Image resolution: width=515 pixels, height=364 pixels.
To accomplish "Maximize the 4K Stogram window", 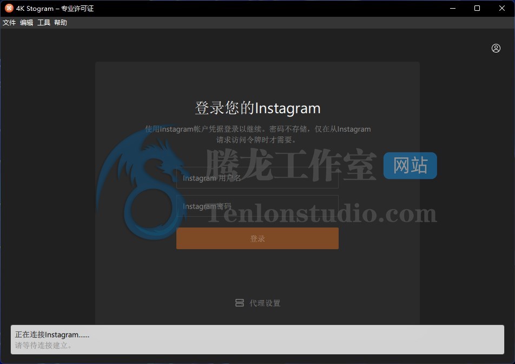I will click(477, 8).
